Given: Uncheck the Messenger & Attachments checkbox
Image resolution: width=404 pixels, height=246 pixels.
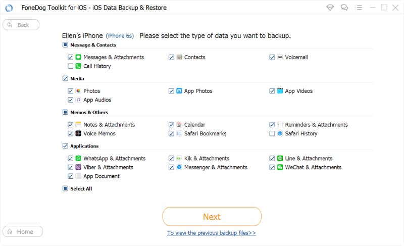Looking at the screenshot, I should tap(171, 167).
